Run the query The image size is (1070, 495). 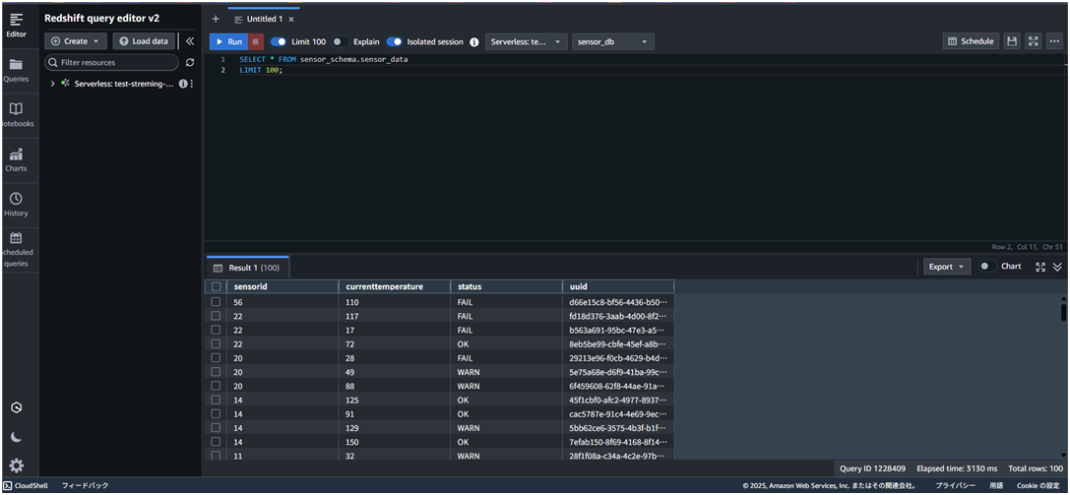click(228, 41)
